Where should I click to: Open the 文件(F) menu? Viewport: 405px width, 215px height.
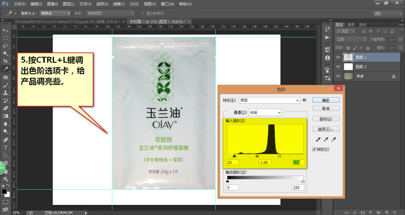click(20, 4)
